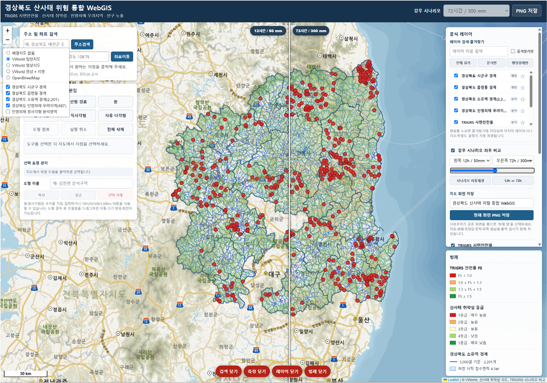Screen dimensions: 547x383
Task: Star the 경상북도 인명피해 우려지 layer as favorite
Action: click(523, 111)
